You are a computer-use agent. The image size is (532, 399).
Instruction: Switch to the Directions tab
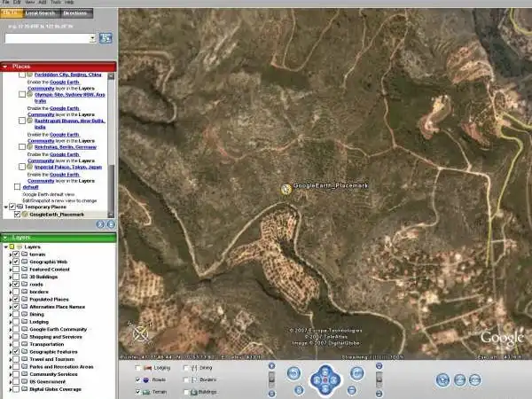tap(76, 13)
